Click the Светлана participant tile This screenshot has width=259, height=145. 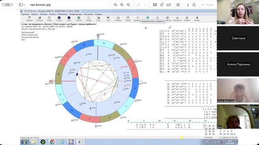238,38
